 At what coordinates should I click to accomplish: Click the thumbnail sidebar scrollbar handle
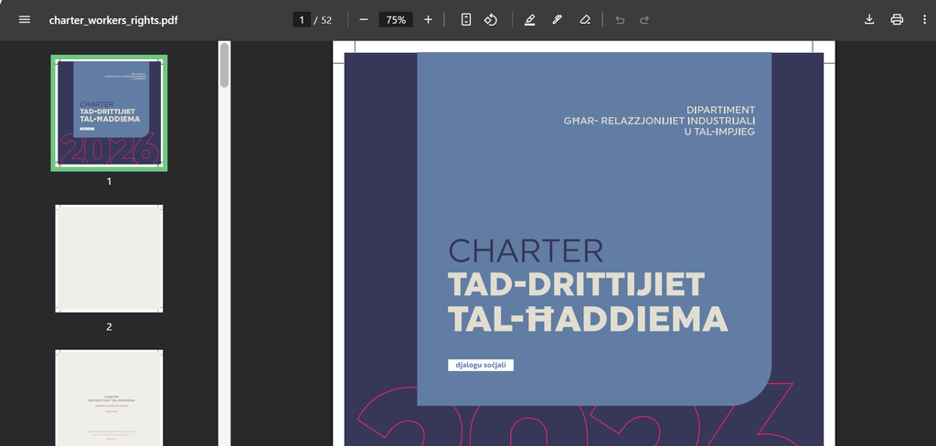coord(225,65)
